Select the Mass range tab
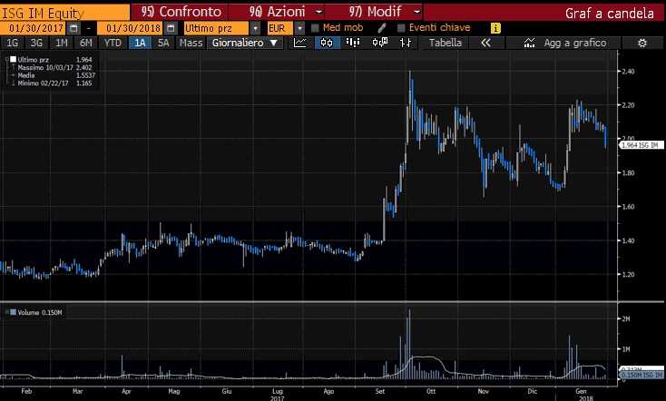Image resolution: width=666 pixels, height=401 pixels. [x=191, y=43]
